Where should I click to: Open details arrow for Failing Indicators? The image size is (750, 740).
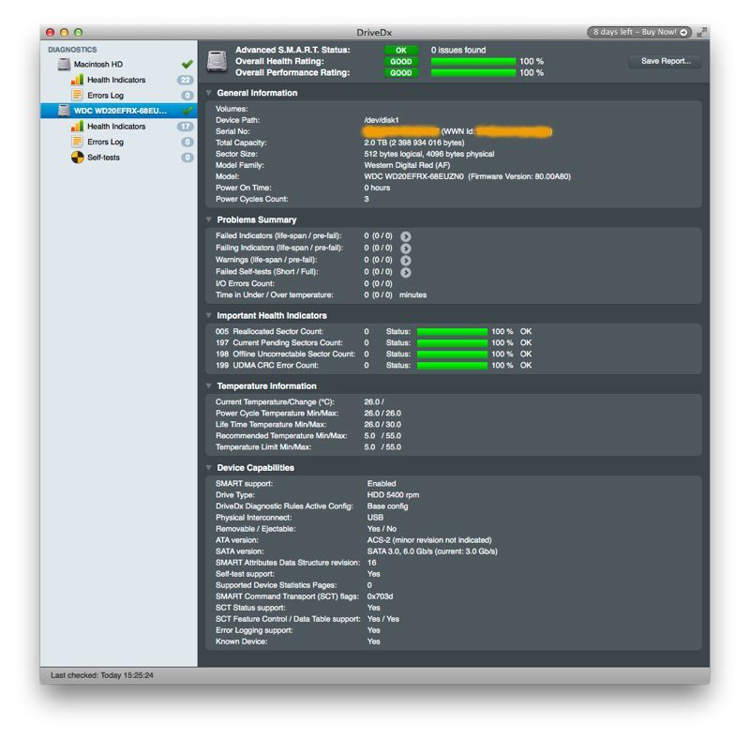click(406, 249)
